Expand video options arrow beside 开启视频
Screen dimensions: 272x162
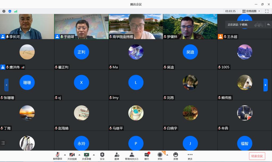click(x=79, y=155)
